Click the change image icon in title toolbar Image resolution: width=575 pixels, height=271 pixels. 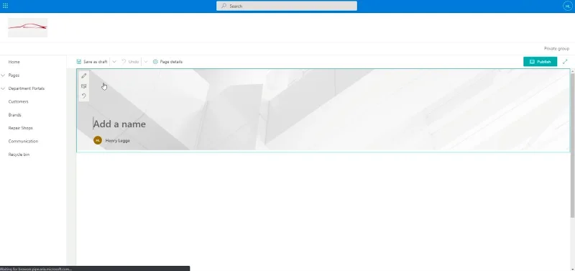pos(84,86)
